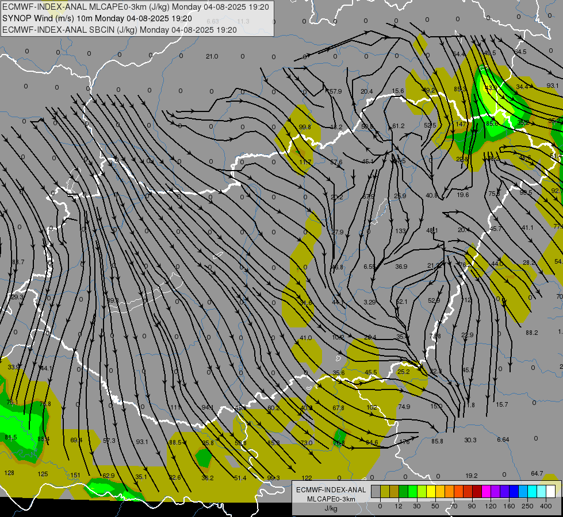Click the map value 69.4
Screen dimensions: 563x517
(76, 440)
